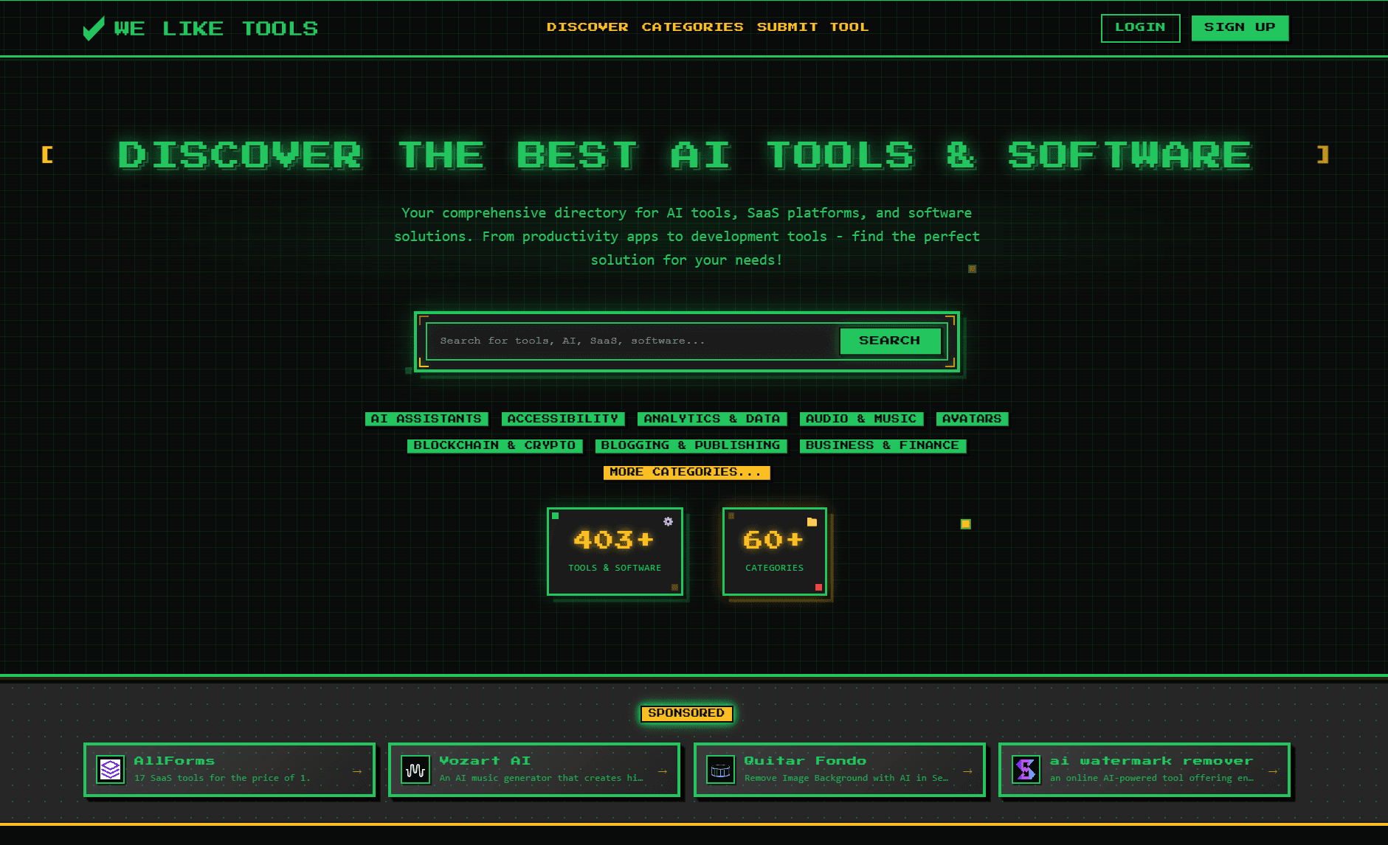Click the Quitar Fondo drum icon
Viewport: 1388px width, 845px height.
point(721,769)
